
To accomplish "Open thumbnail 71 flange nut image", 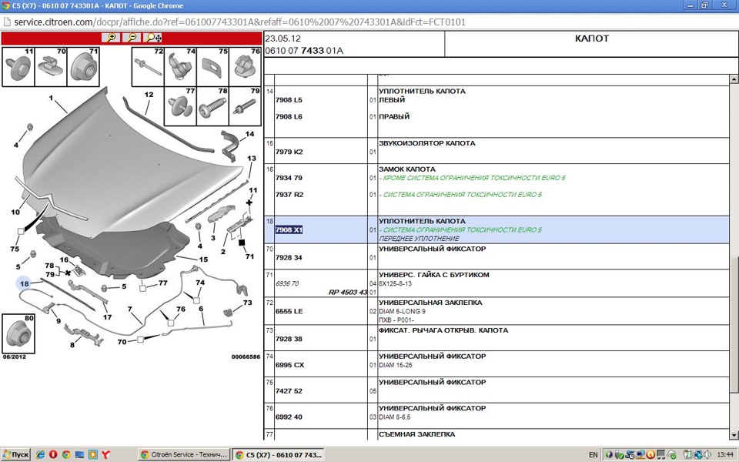I will pos(83,67).
